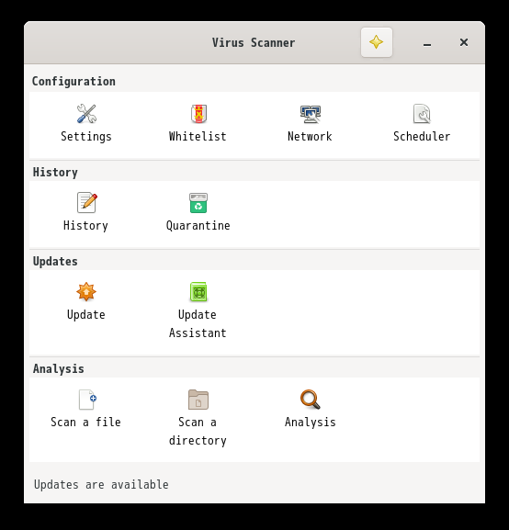Open the History notepad icon
Image resolution: width=509 pixels, height=530 pixels.
[86, 202]
